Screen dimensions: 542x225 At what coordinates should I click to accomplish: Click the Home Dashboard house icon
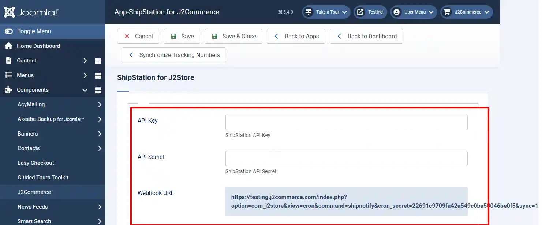(8, 46)
